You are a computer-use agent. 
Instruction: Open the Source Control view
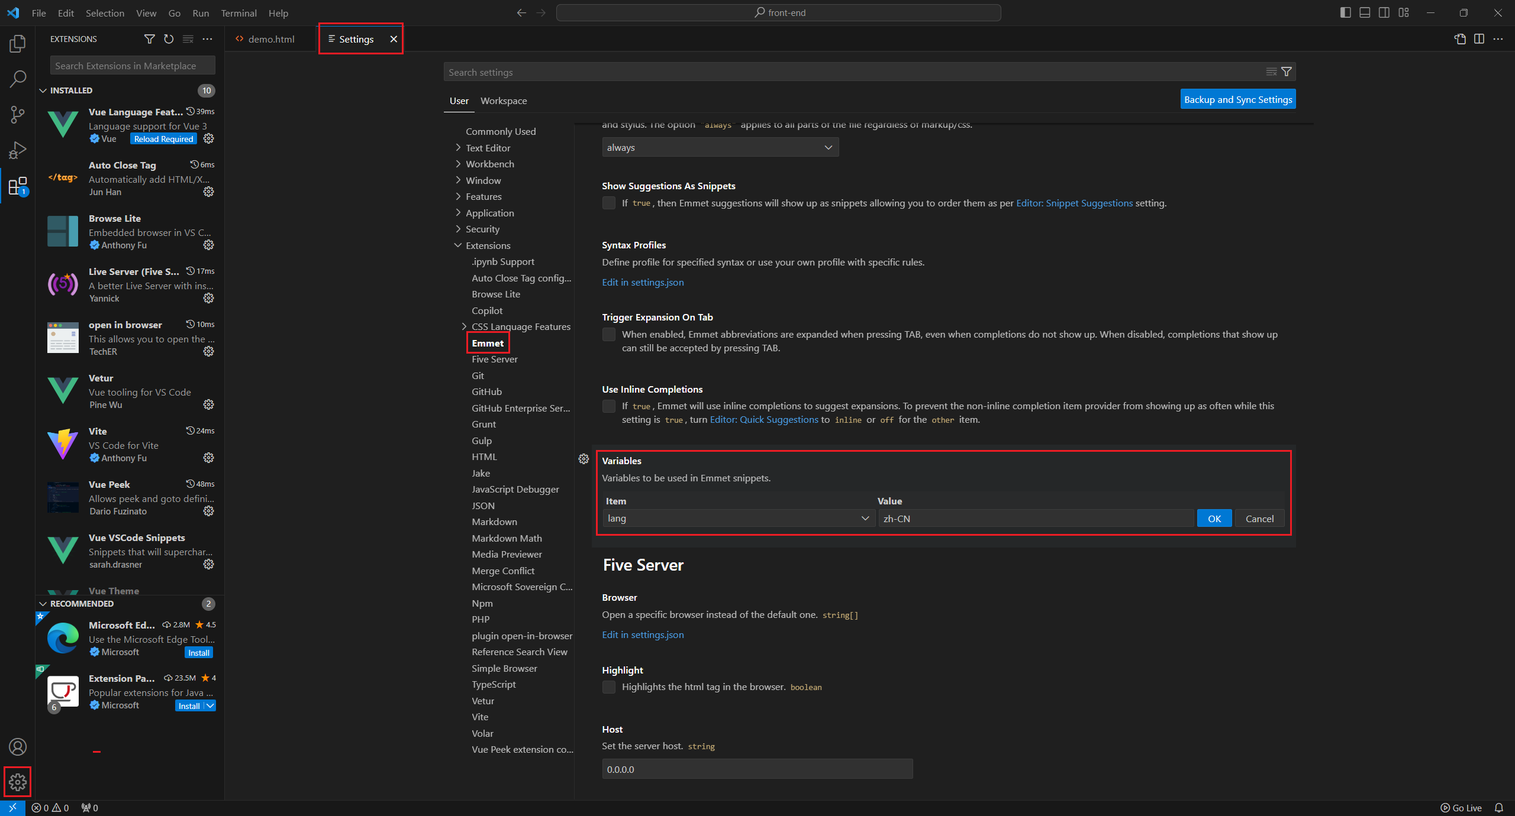point(18,115)
